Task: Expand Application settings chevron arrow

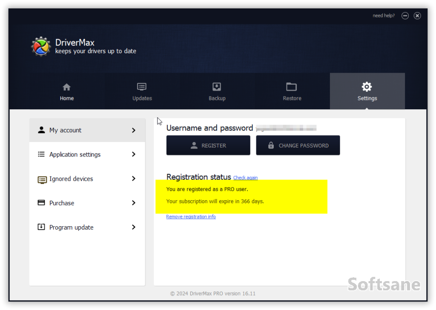Action: point(134,154)
